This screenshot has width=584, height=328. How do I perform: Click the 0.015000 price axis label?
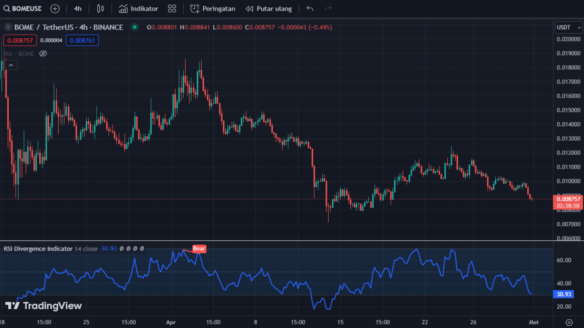568,110
